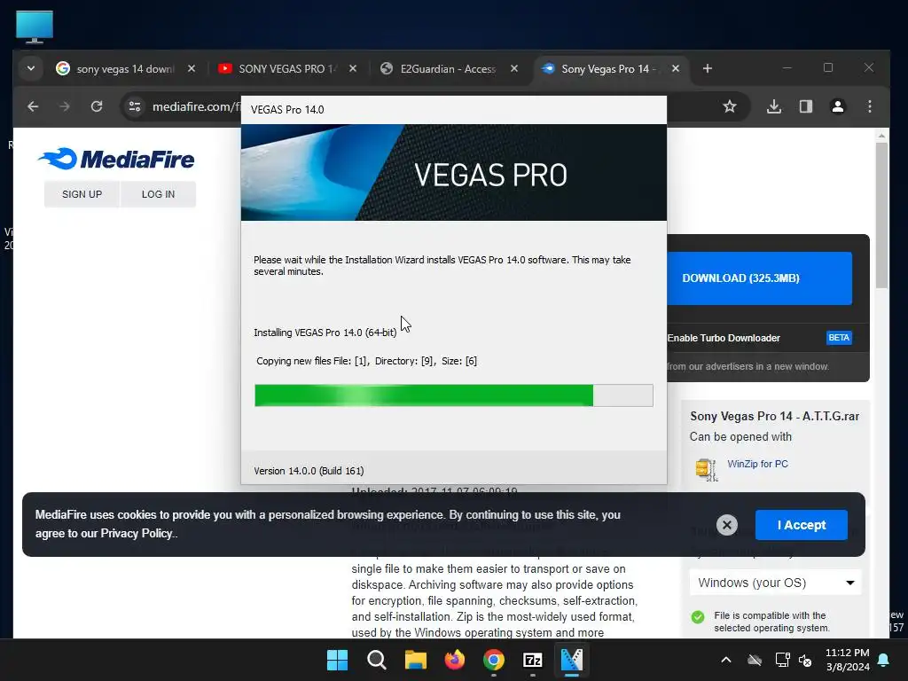Open Chrome three-dot menu

(869, 106)
